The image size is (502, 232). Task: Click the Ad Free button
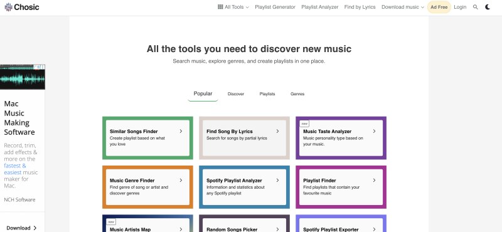tap(439, 7)
